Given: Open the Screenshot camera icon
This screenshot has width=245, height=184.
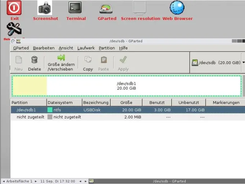Looking at the screenshot, I should click(46, 8).
